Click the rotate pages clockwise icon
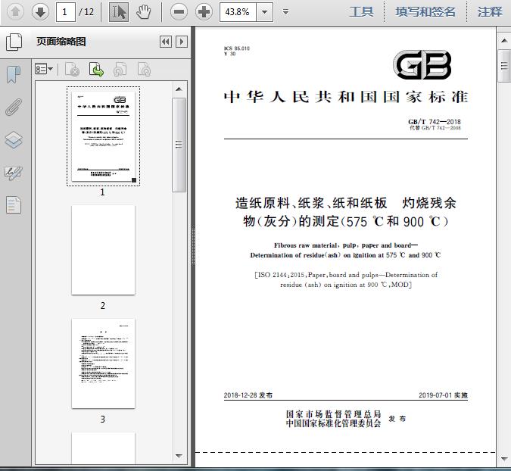 [x=144, y=69]
